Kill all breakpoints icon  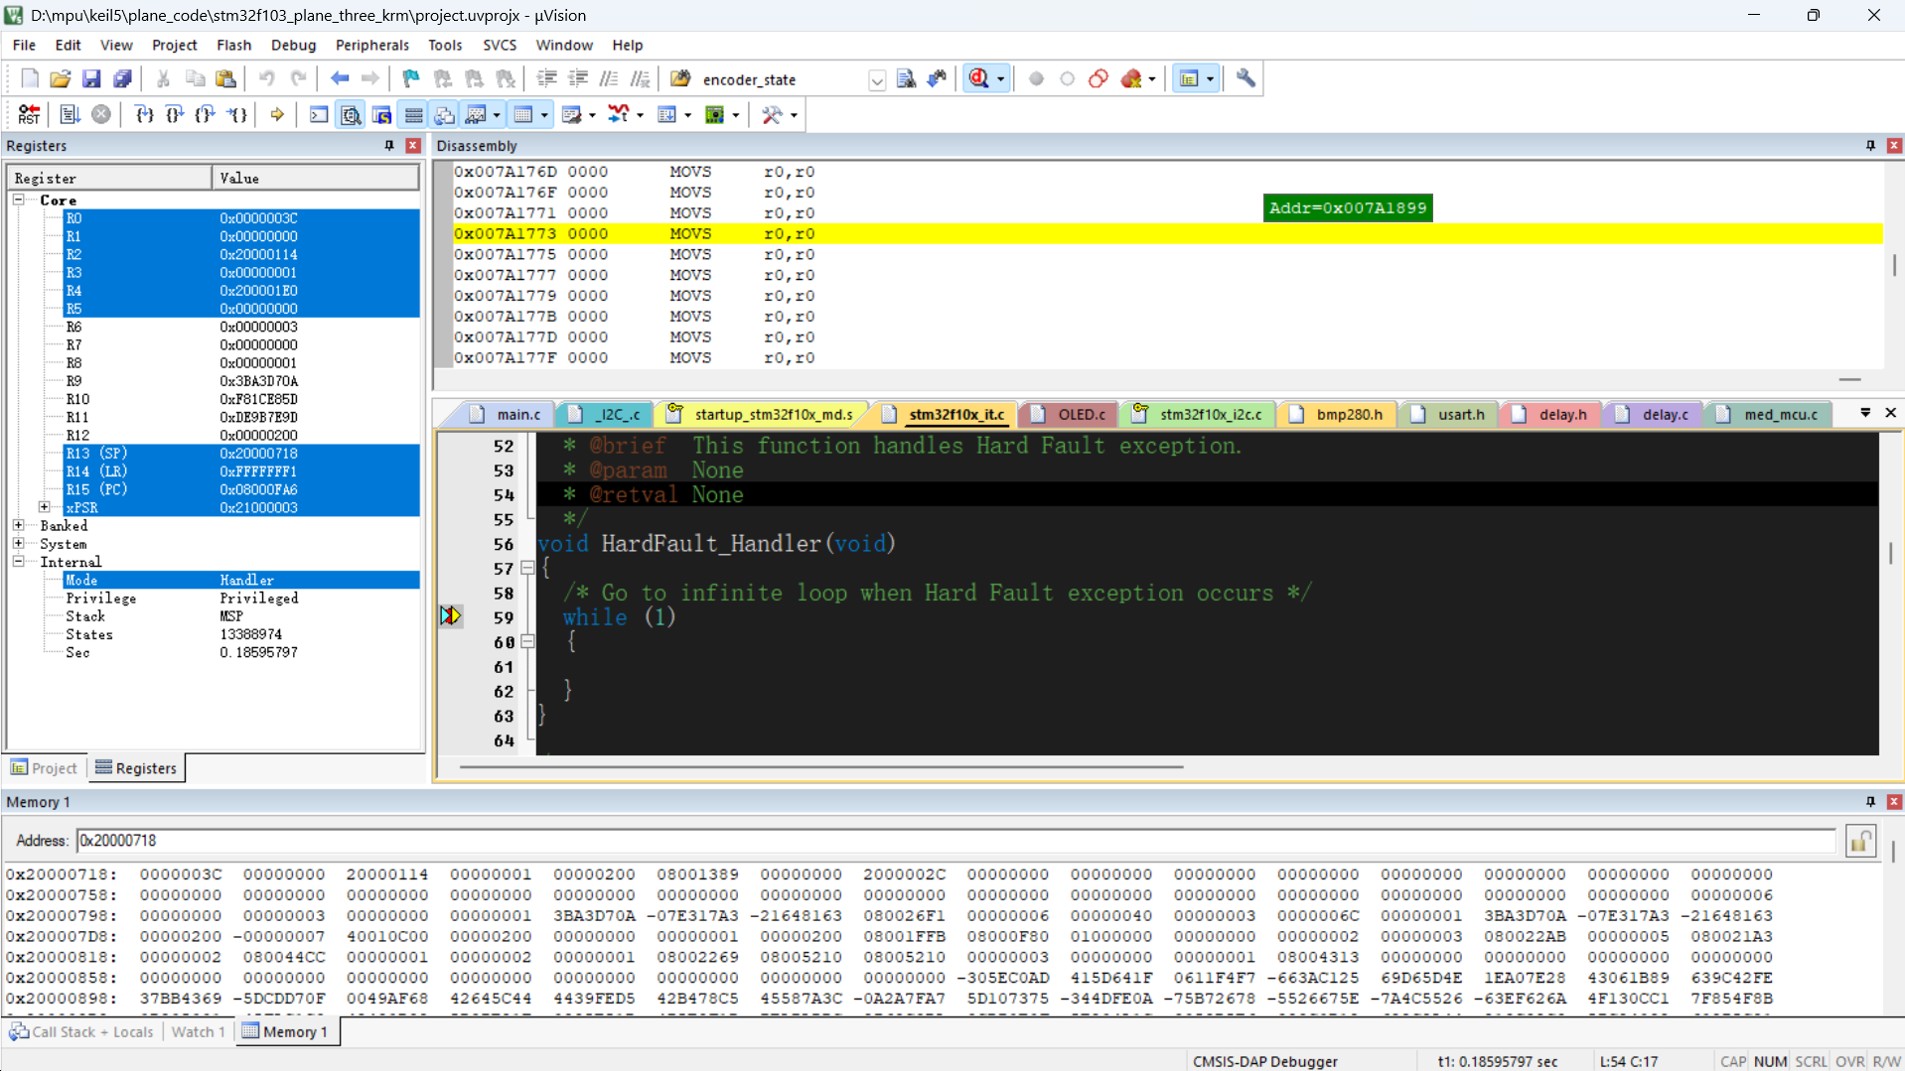(x=1131, y=78)
